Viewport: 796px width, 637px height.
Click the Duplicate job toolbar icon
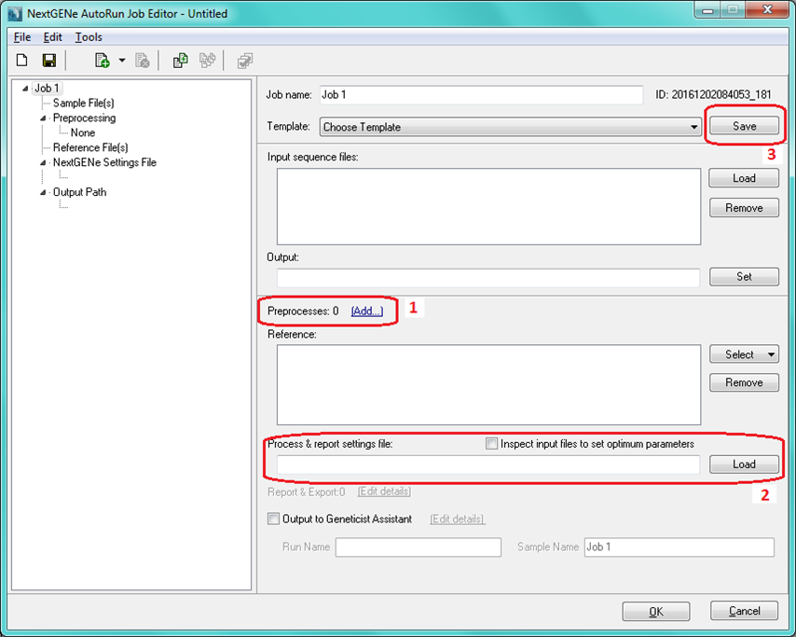coord(180,61)
